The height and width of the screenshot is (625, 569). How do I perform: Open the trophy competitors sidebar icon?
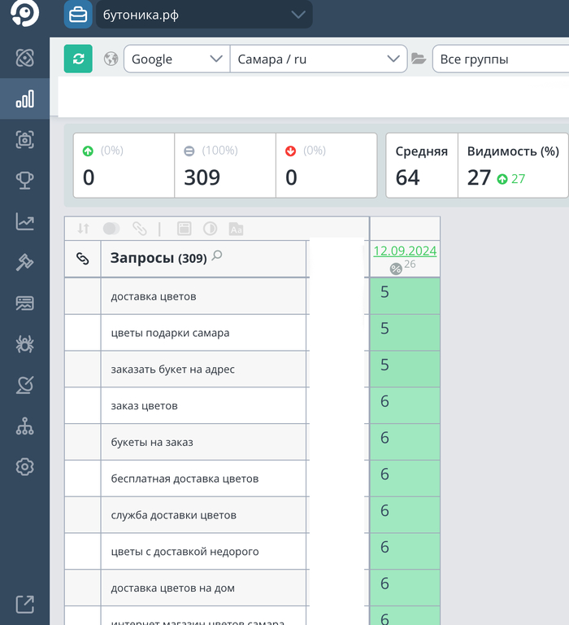[x=24, y=180]
